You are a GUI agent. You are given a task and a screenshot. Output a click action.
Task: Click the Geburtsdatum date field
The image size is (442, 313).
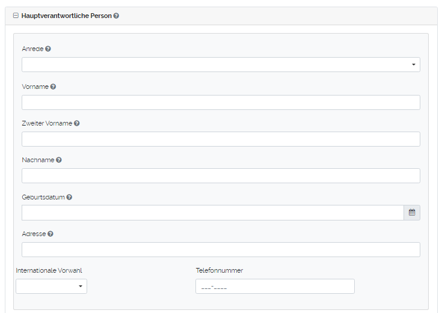click(212, 213)
